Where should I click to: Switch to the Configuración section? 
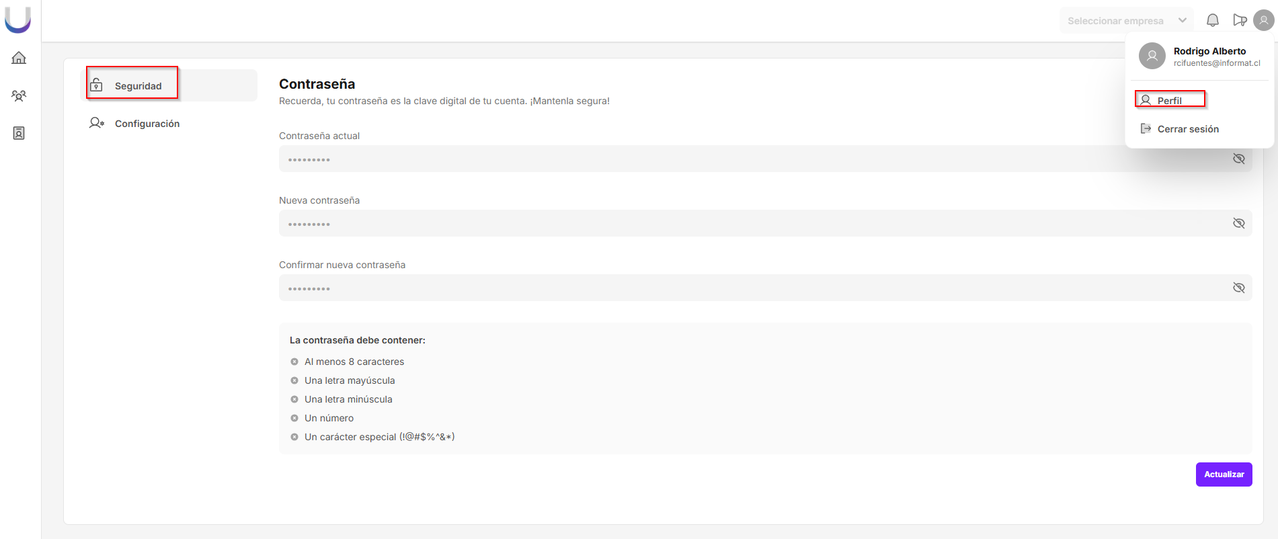point(147,124)
